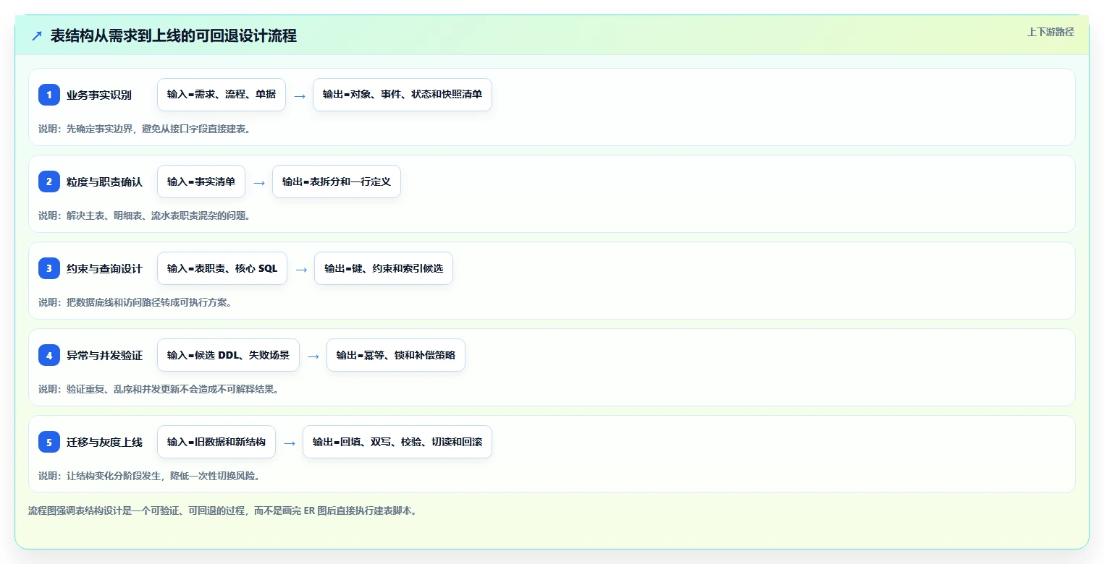Click the step name 业务事实识别
This screenshot has width=1104, height=564.
99,95
